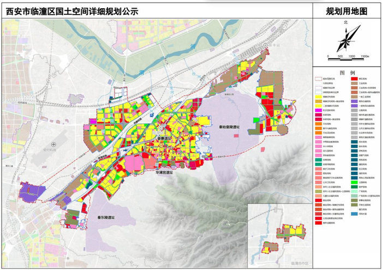Click the 图例 legend heading
This screenshot has height=270, width=382.
(x=347, y=72)
